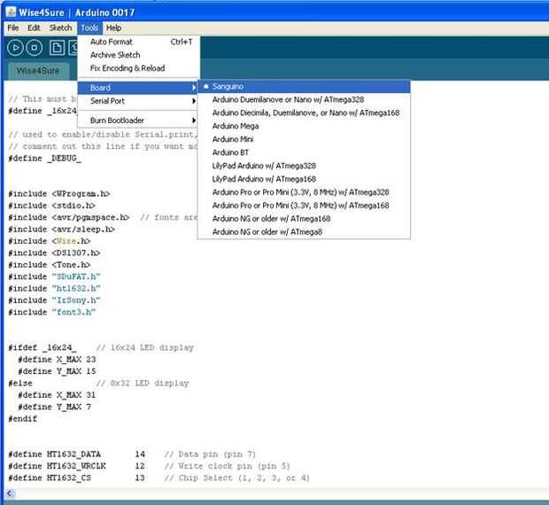Click the #include <stdio.h> line
This screenshot has width=549, height=505.
[x=52, y=206]
